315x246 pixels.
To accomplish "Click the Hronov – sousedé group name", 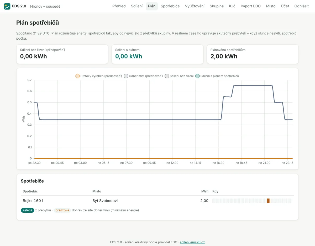I will pyautogui.click(x=45, y=6).
